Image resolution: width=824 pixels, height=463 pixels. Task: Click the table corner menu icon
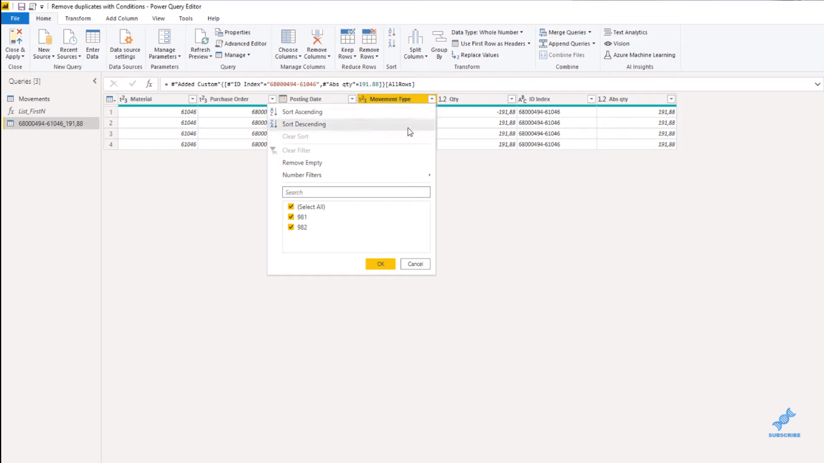pos(110,99)
